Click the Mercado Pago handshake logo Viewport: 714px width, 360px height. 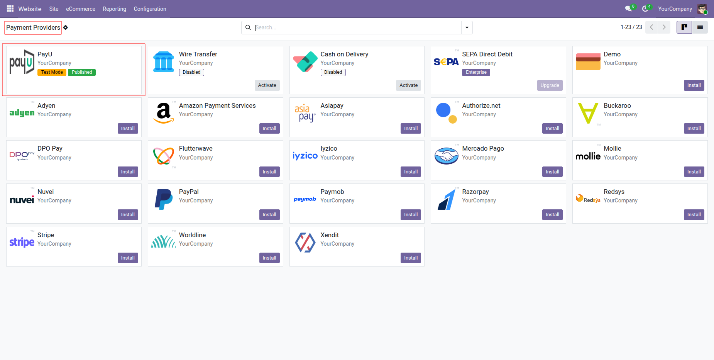(447, 156)
